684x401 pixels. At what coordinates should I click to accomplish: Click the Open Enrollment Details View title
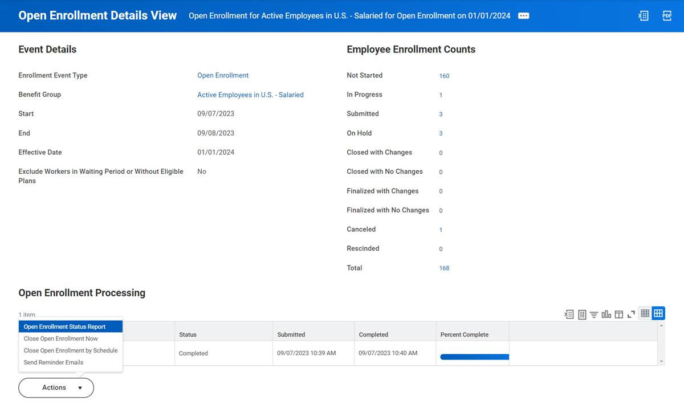[x=97, y=16]
